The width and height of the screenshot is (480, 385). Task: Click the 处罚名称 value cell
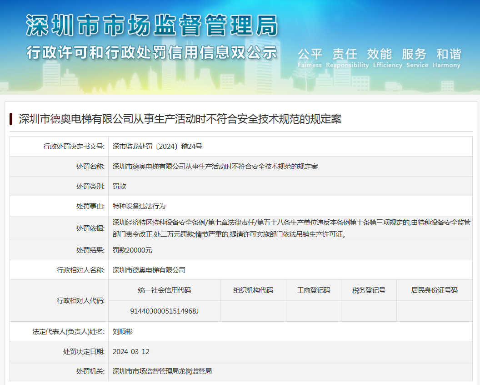215,167
